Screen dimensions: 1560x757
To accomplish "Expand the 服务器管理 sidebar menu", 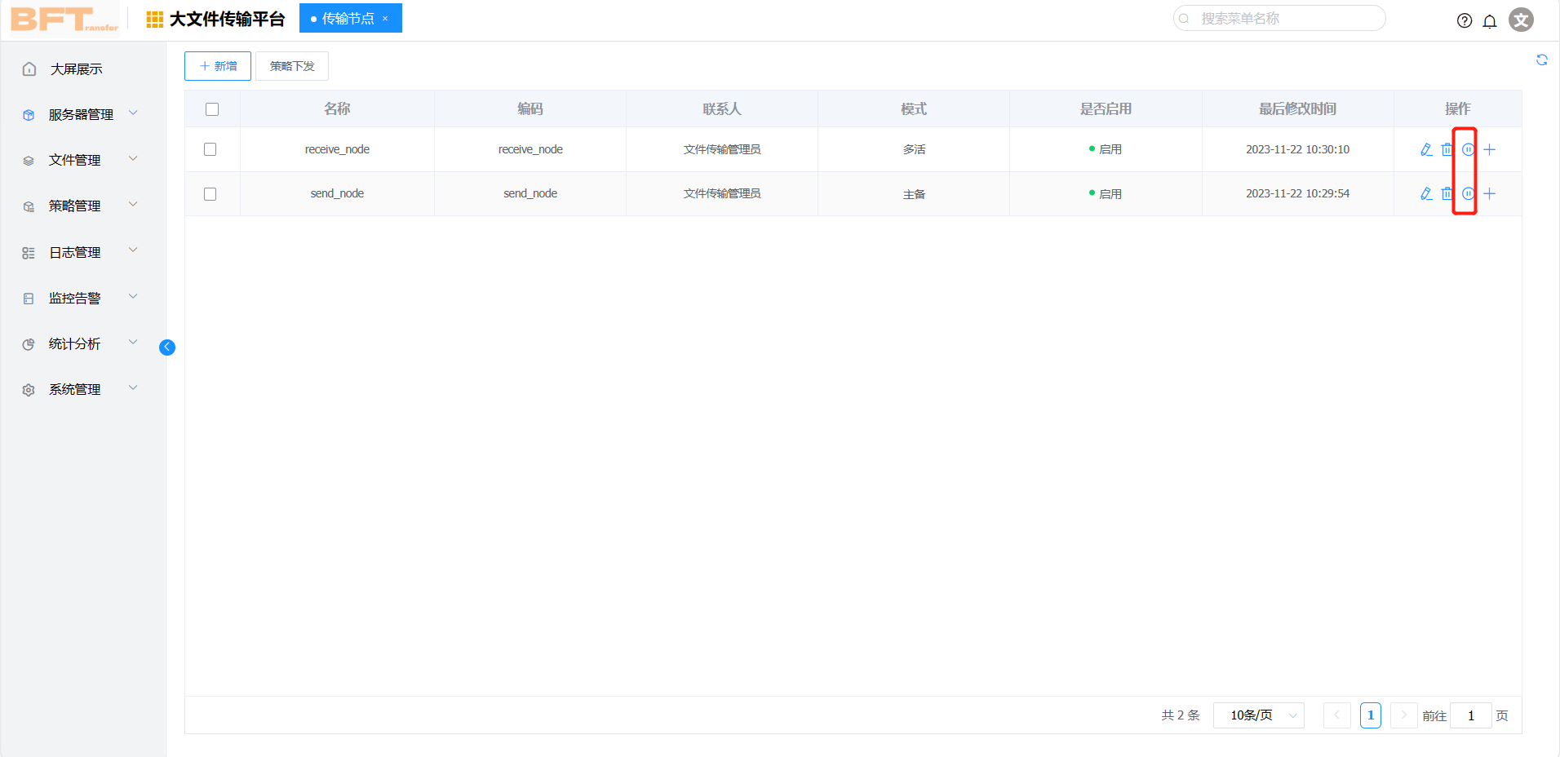I will pyautogui.click(x=80, y=115).
